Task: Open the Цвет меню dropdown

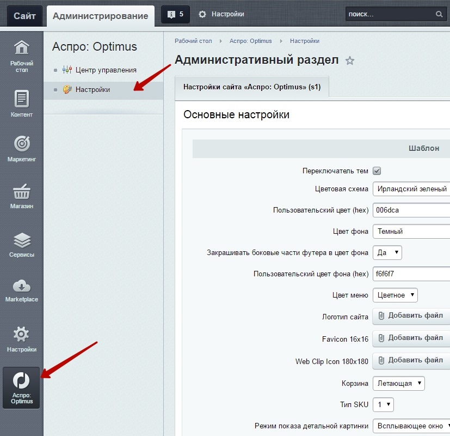Action: click(395, 295)
